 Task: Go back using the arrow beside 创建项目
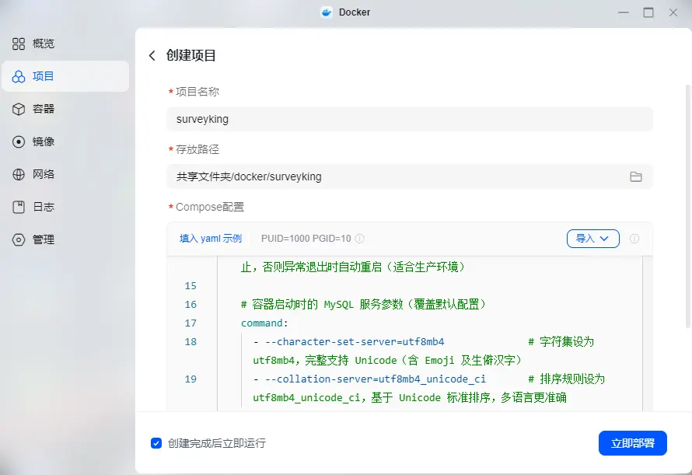point(152,56)
